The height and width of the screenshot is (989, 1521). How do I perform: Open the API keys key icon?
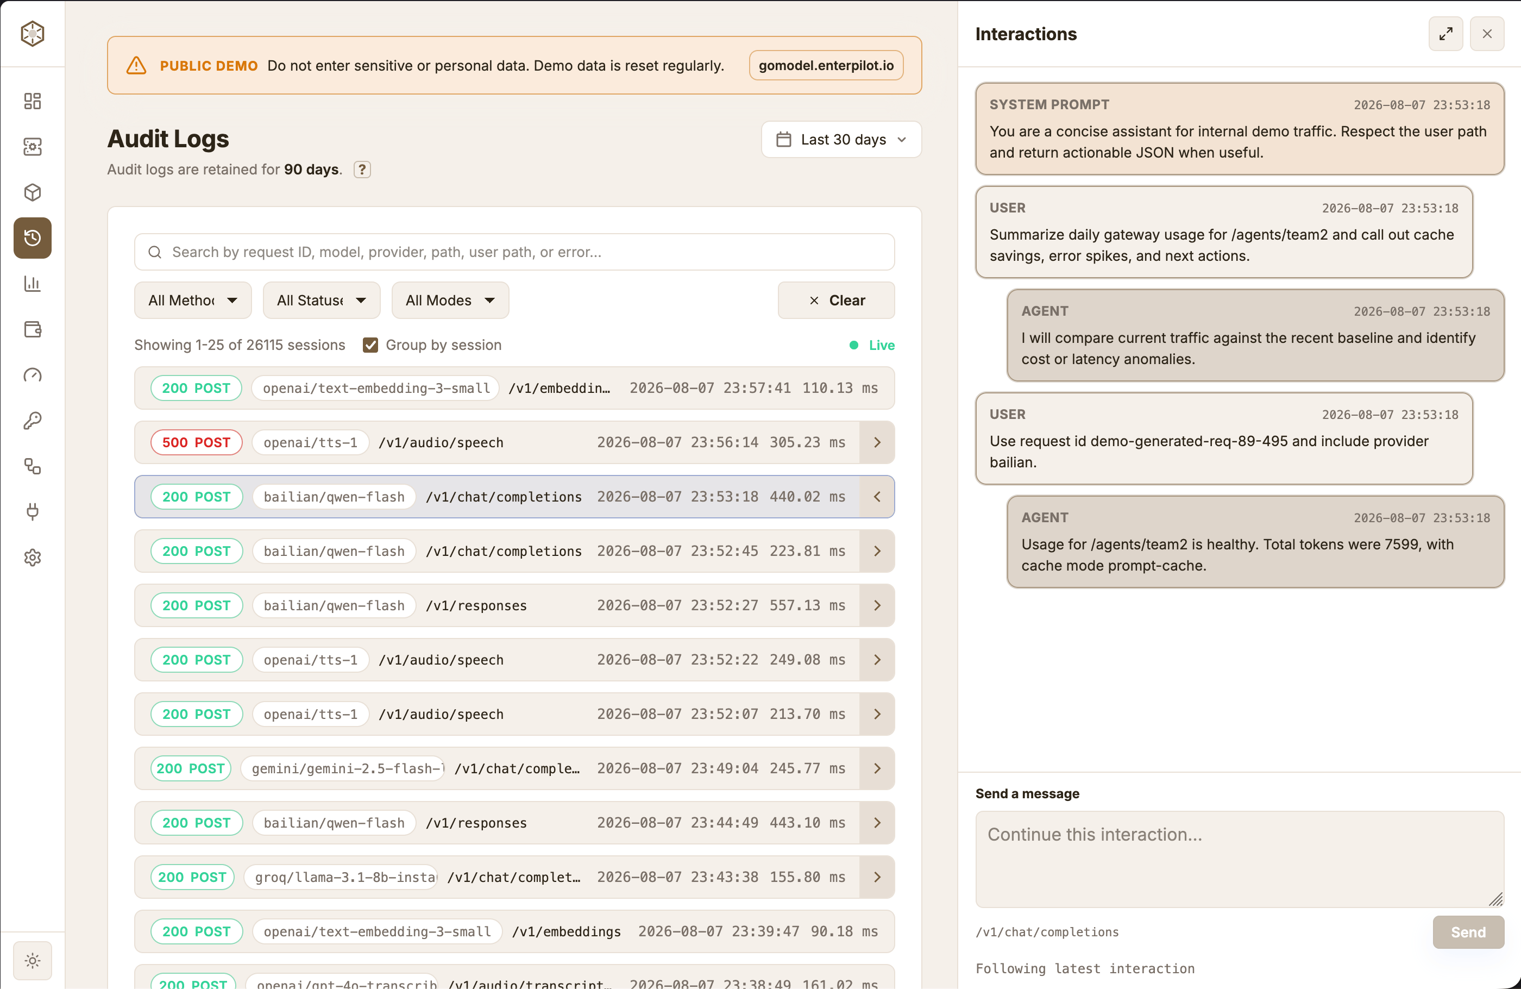(33, 421)
